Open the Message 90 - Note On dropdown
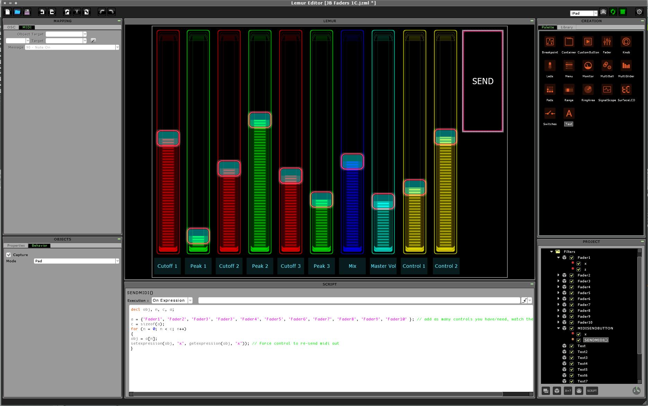Viewport: 648px width, 406px height. tap(72, 47)
